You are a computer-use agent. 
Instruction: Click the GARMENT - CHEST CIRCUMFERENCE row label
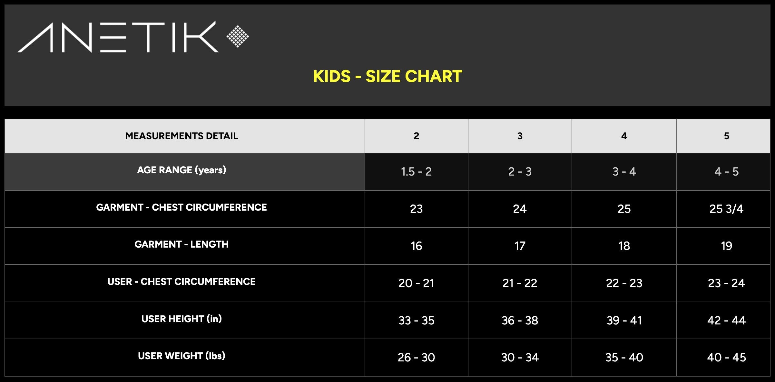pyautogui.click(x=181, y=207)
